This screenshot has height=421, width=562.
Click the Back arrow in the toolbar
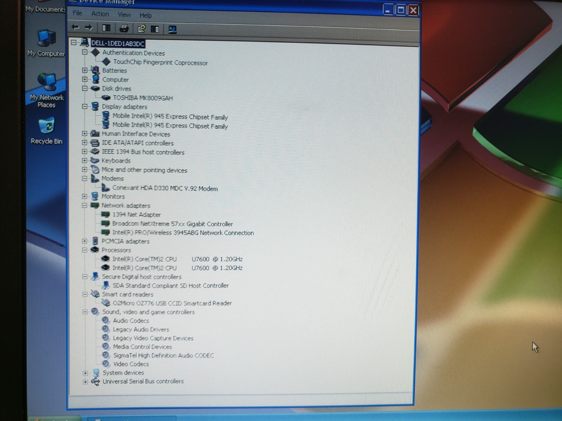pos(75,27)
